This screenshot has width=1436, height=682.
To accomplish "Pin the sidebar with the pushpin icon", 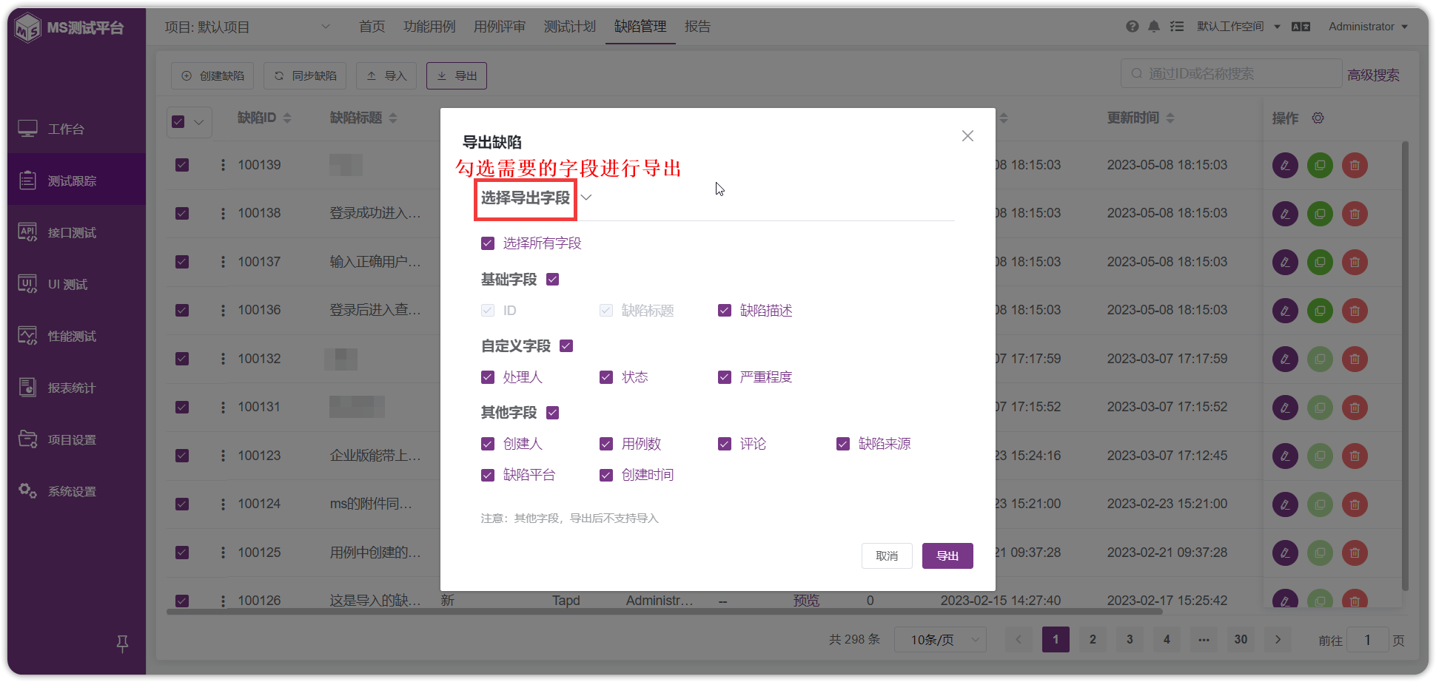I will click(x=122, y=644).
